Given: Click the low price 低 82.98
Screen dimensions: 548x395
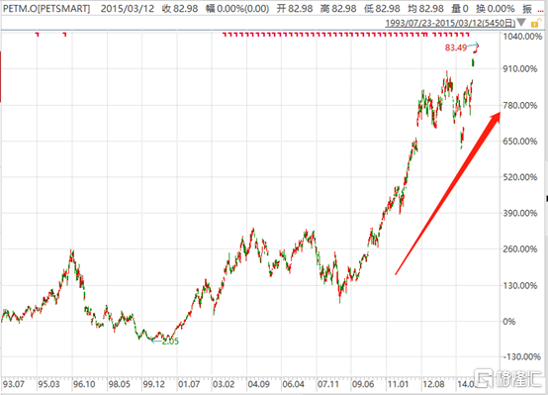Looking at the screenshot, I should 383,8.
